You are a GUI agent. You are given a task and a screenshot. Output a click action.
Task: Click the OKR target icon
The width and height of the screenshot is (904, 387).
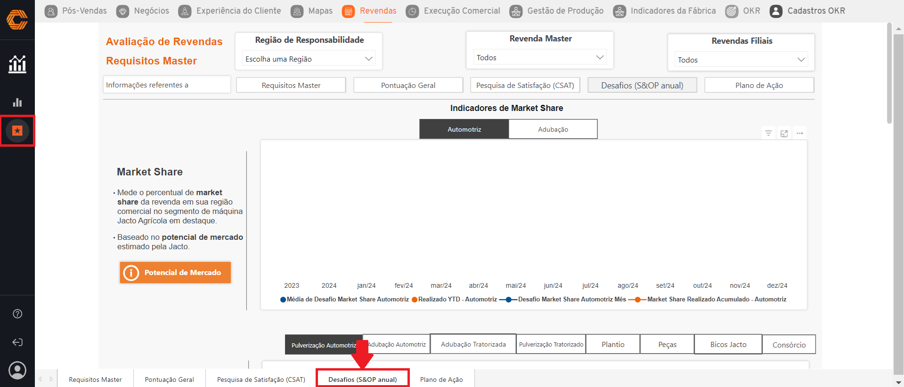732,11
